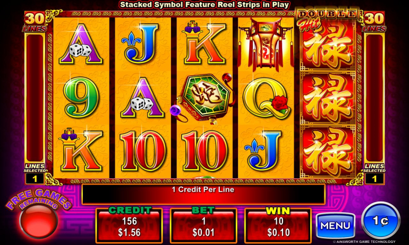Open the blue MENU button

(x=335, y=226)
